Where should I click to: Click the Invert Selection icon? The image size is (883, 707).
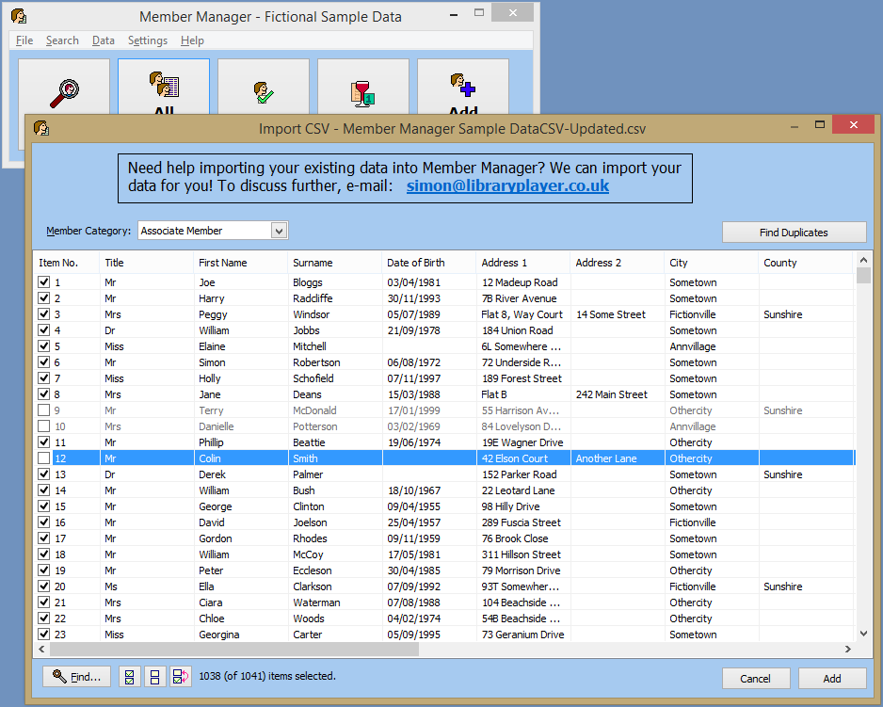click(x=180, y=677)
